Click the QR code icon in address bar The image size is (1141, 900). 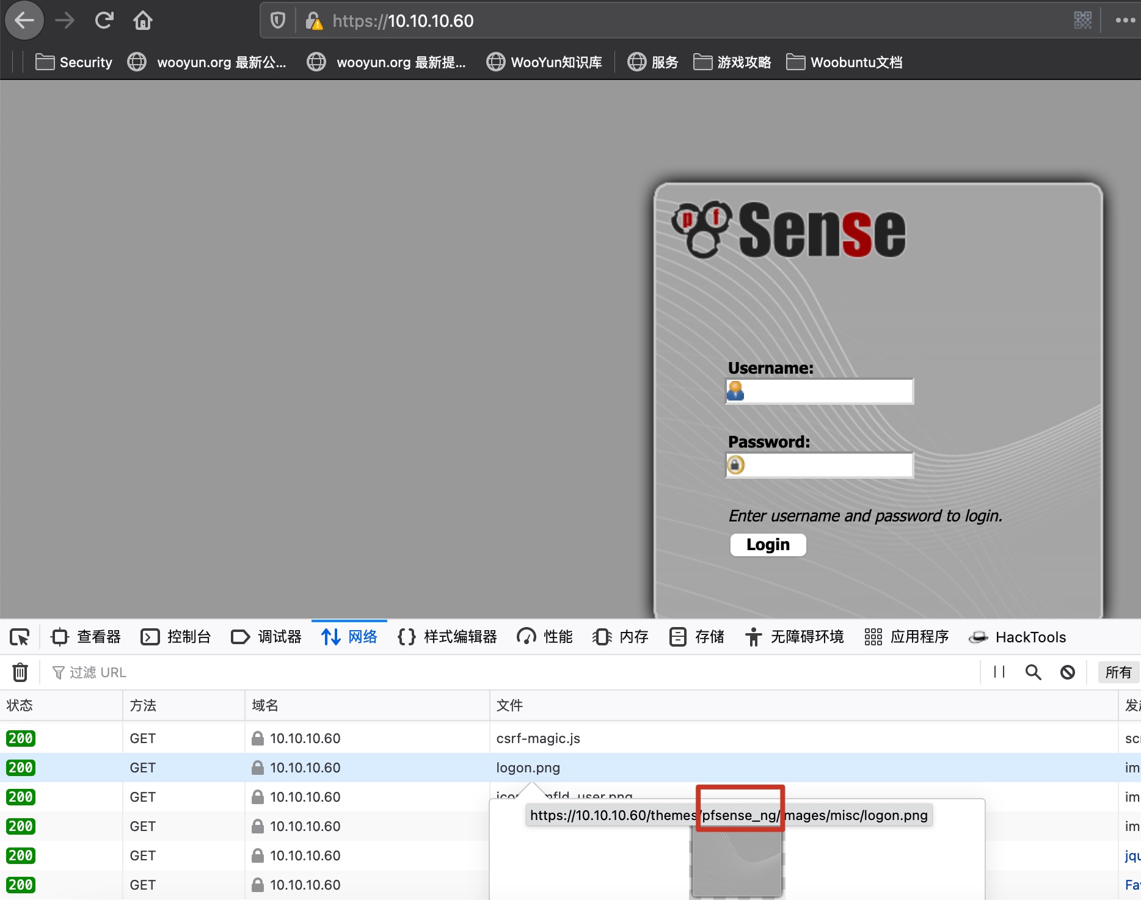1082,20
